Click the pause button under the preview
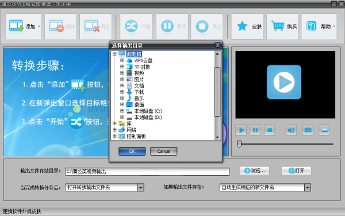Viewport: 345px width, 216px height. [255, 130]
